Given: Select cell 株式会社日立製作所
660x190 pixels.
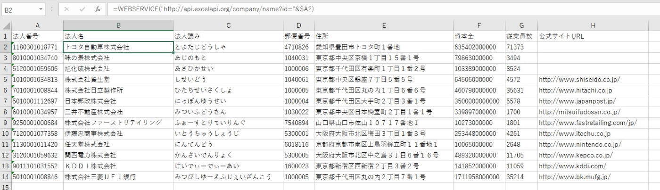Looking at the screenshot, I should [118, 90].
